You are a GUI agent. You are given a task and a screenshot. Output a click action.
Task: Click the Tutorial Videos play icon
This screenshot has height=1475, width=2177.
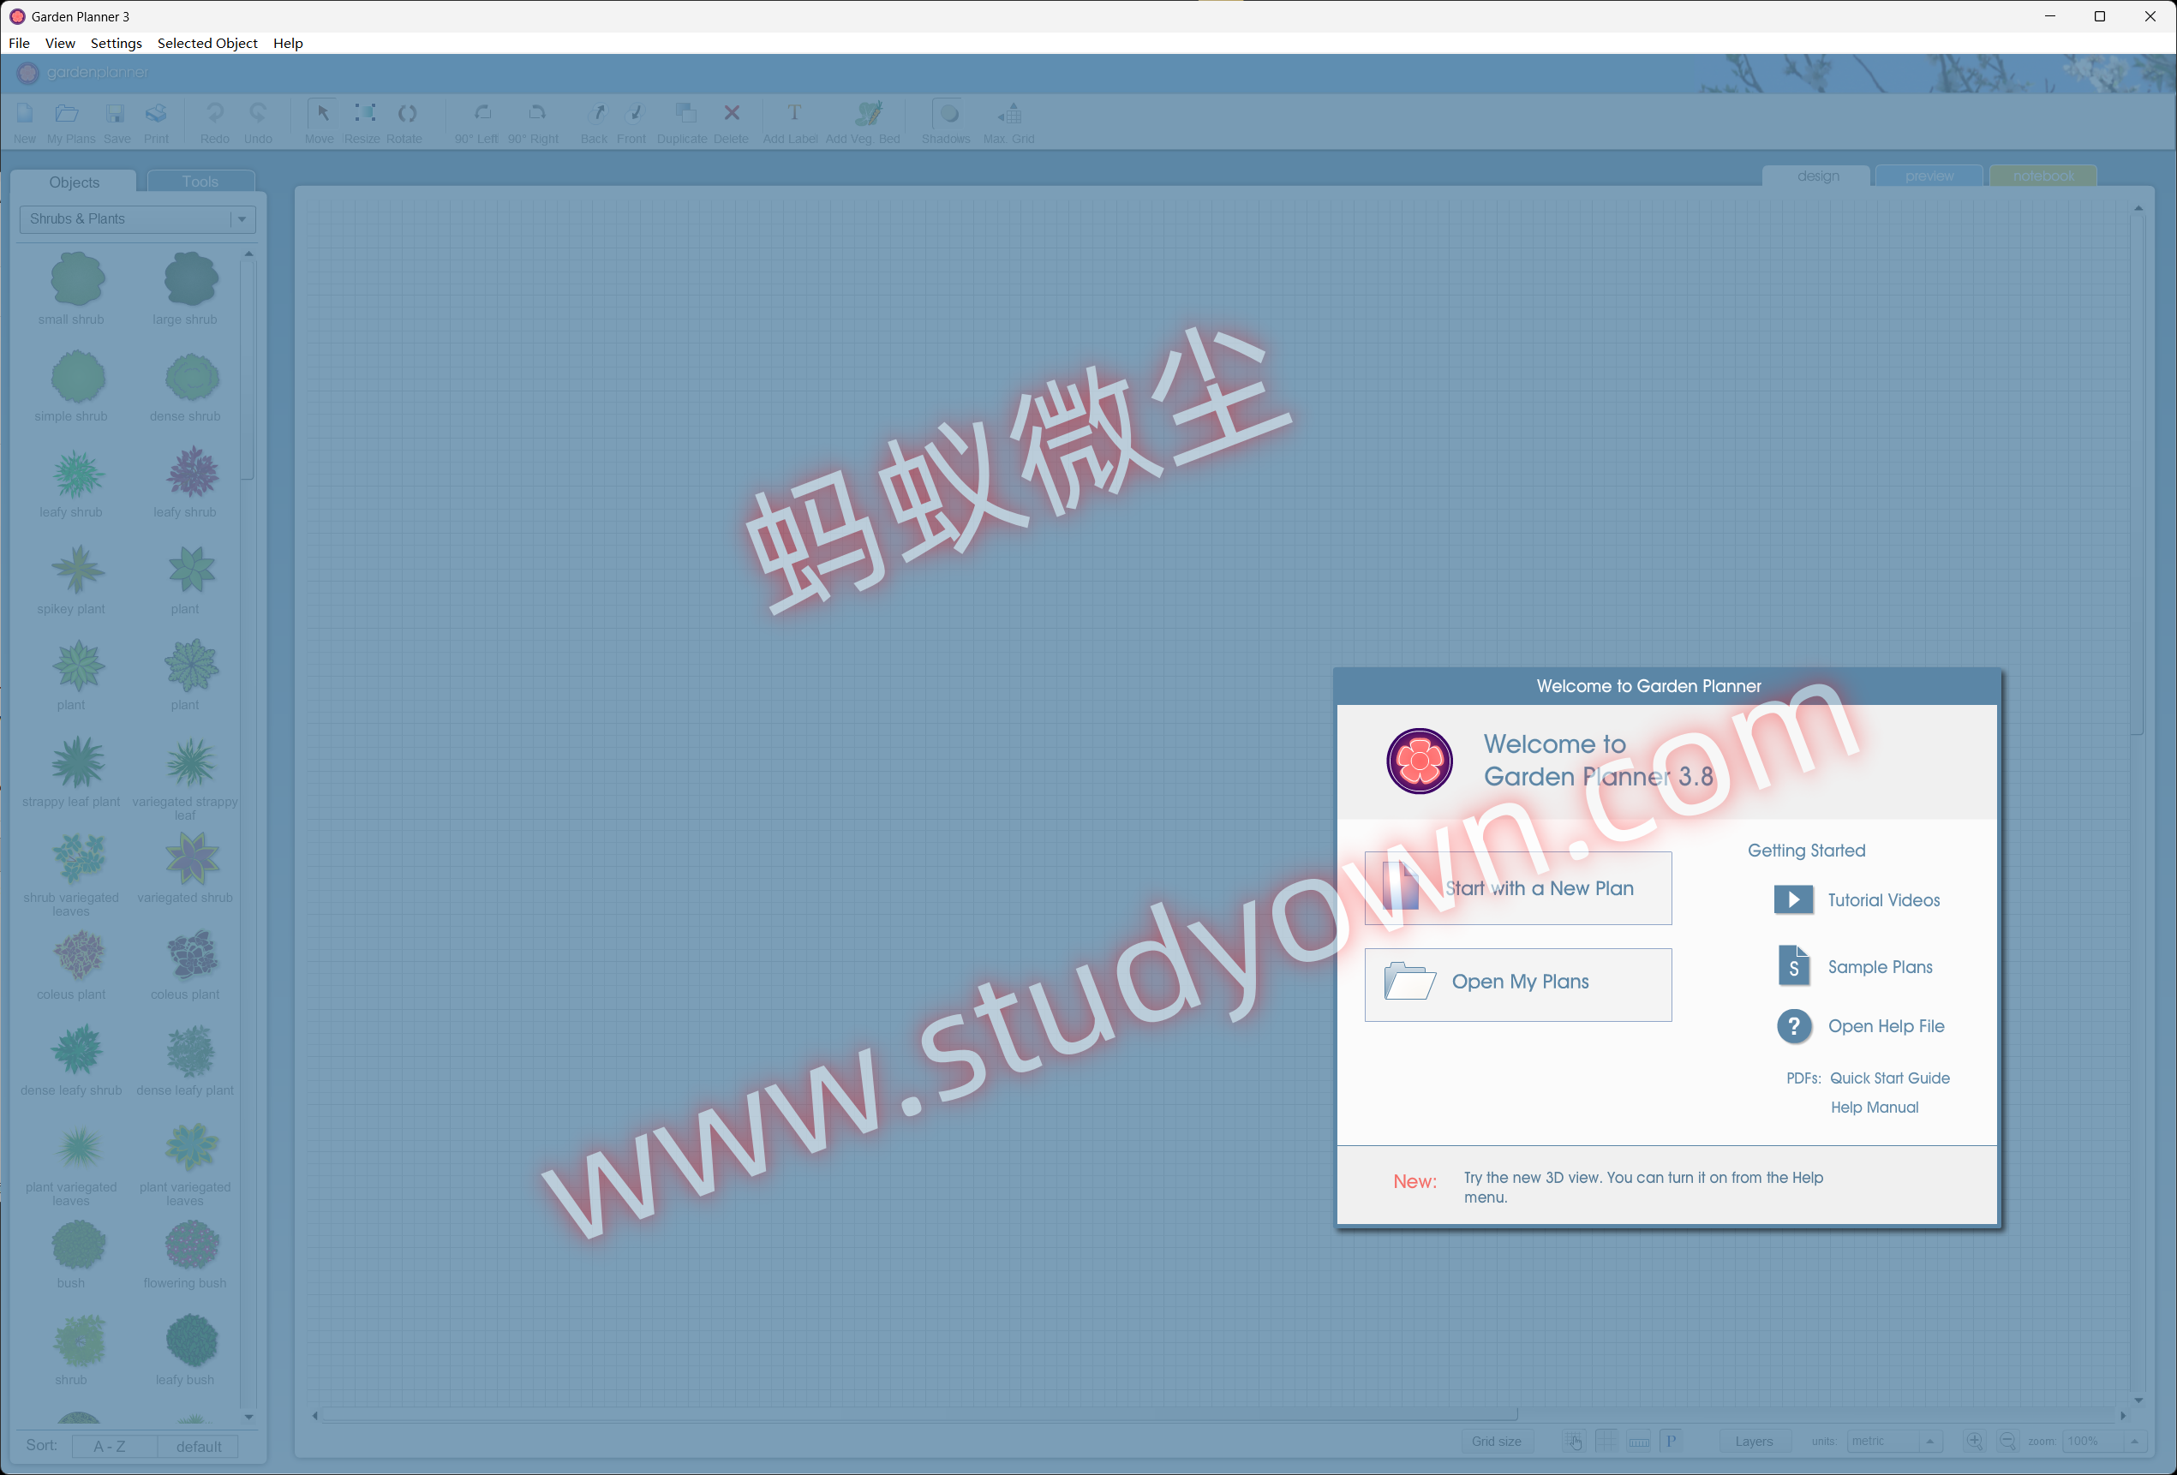pyautogui.click(x=1793, y=900)
